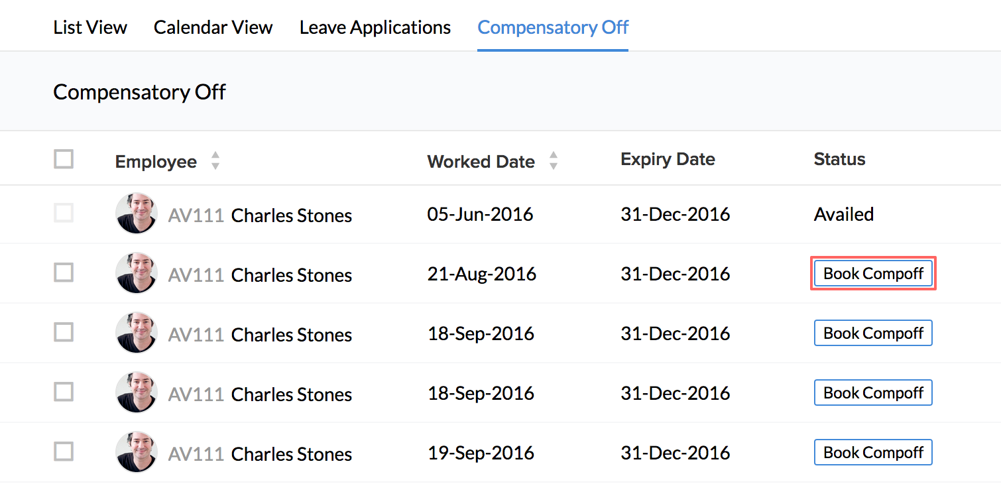The width and height of the screenshot is (1001, 484).
Task: Open the Calendar View tab
Action: [213, 28]
